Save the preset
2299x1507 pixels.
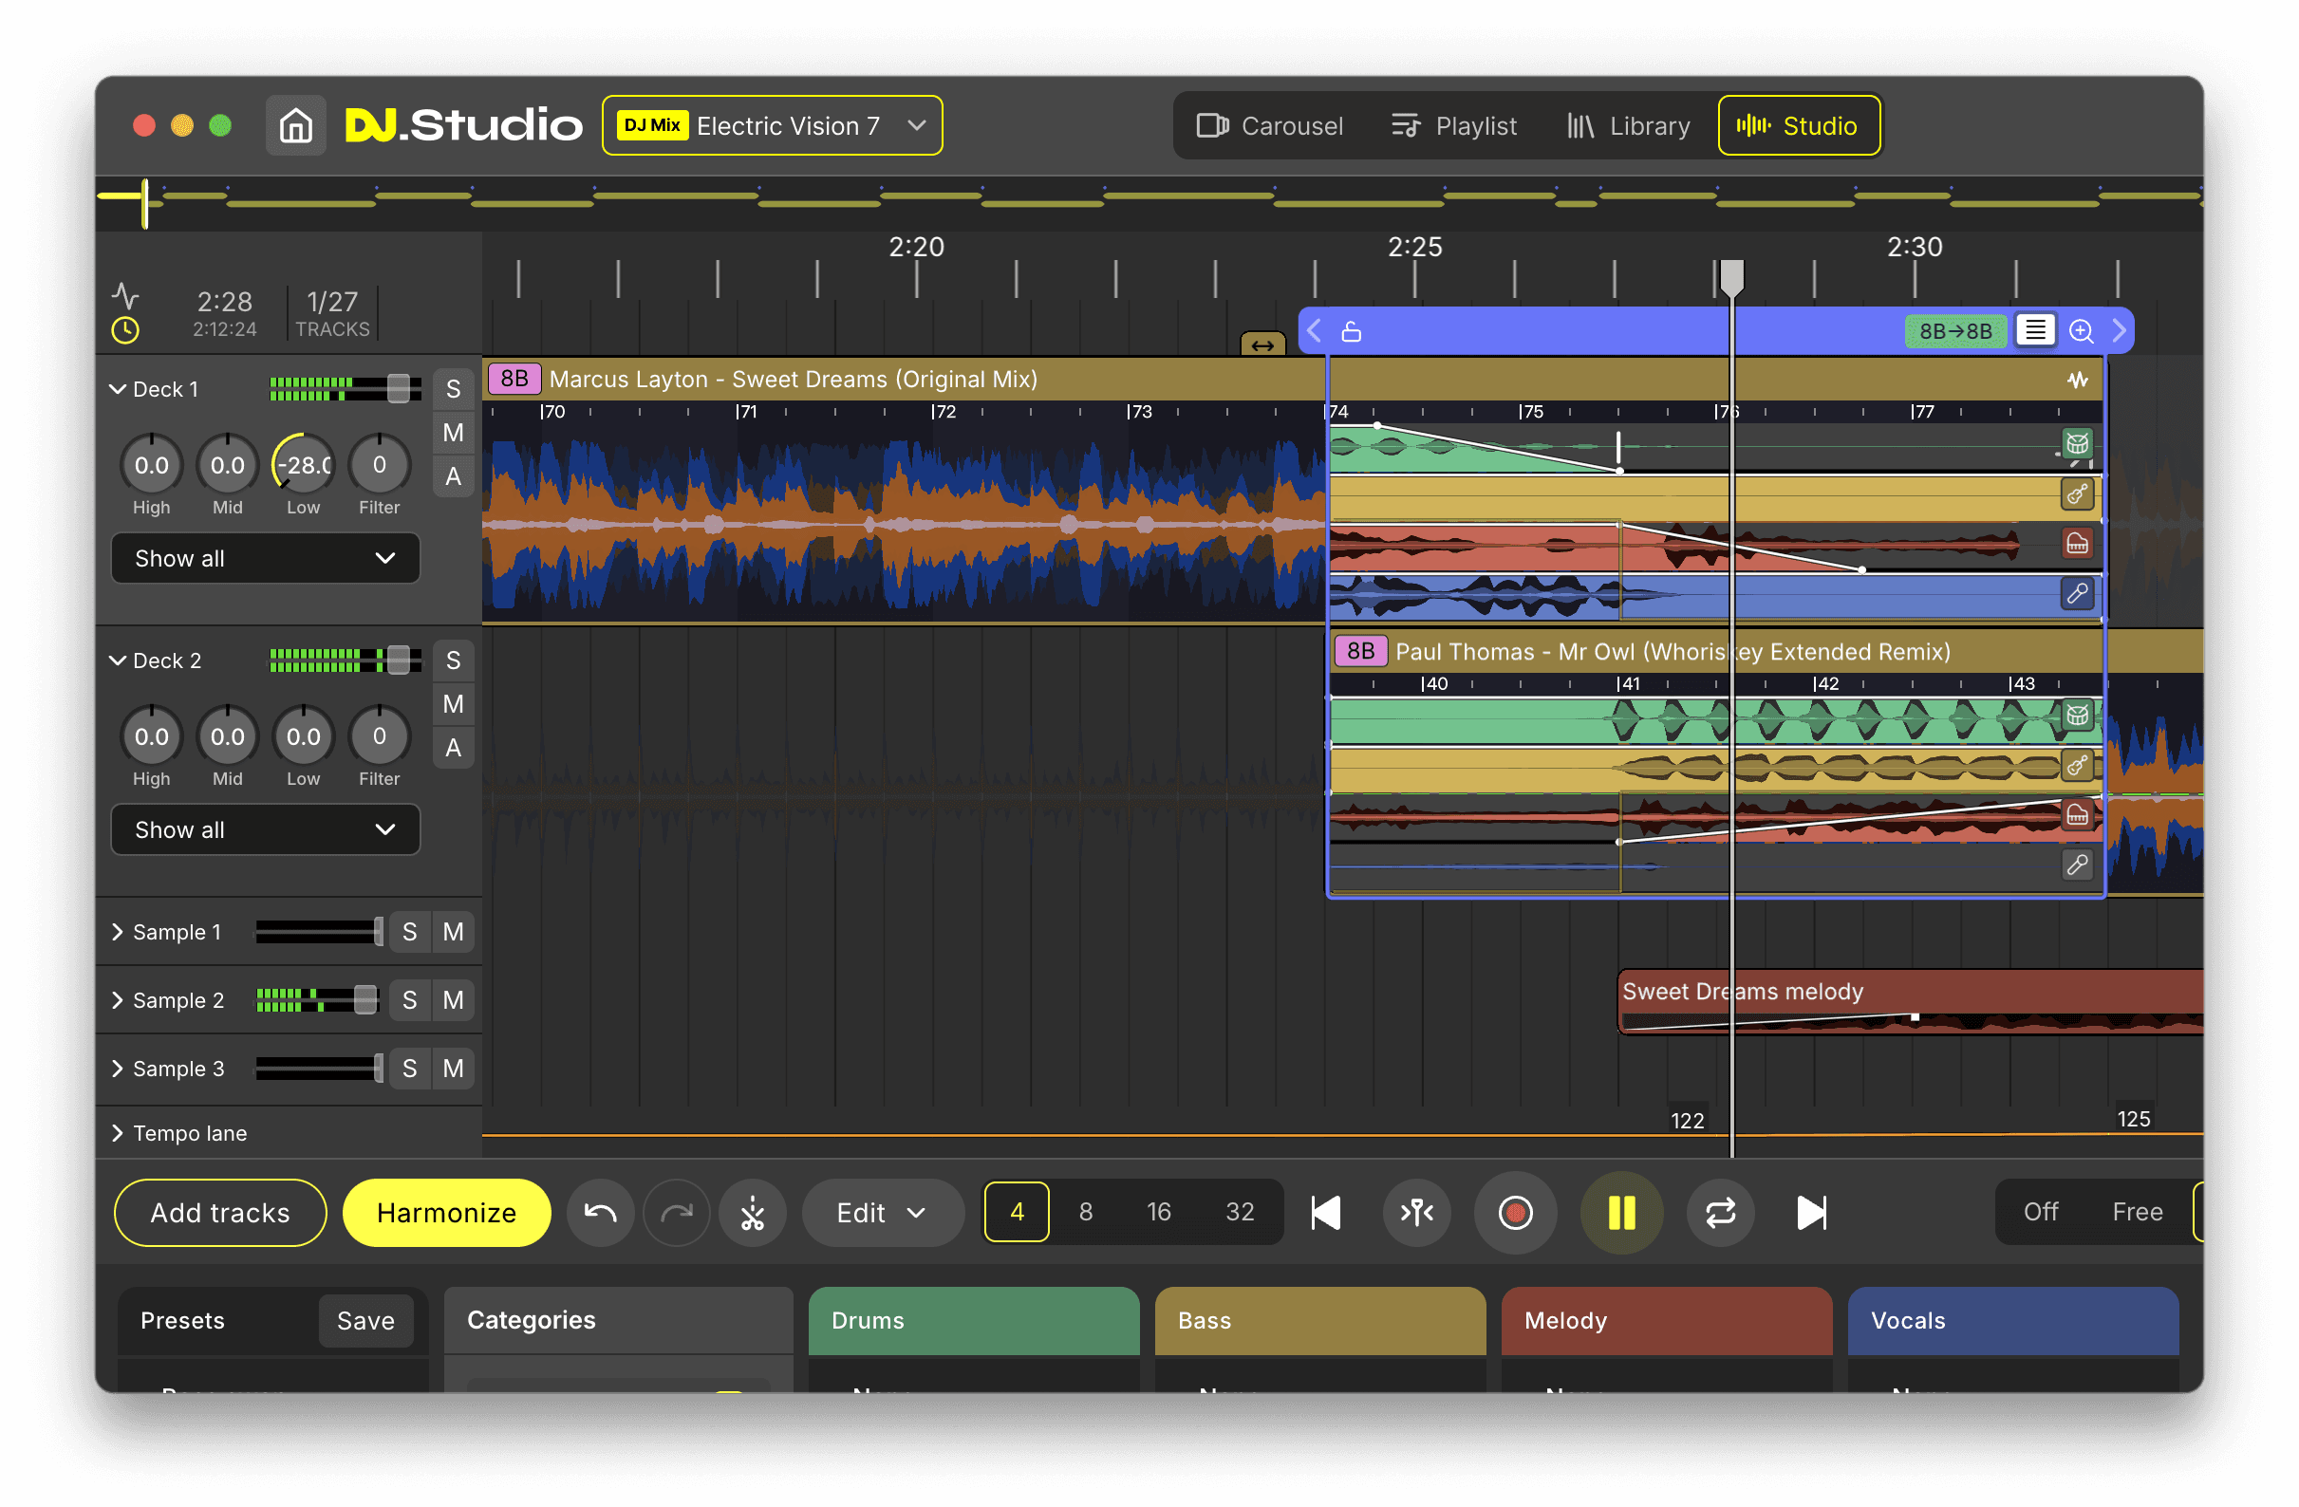pyautogui.click(x=365, y=1321)
